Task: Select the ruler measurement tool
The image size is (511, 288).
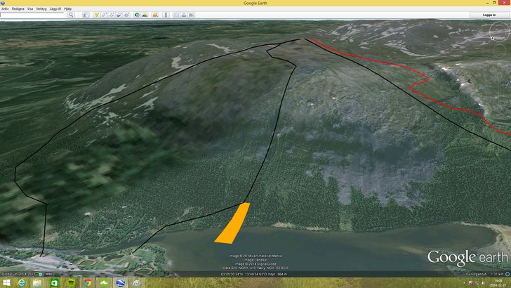Action: click(166, 15)
